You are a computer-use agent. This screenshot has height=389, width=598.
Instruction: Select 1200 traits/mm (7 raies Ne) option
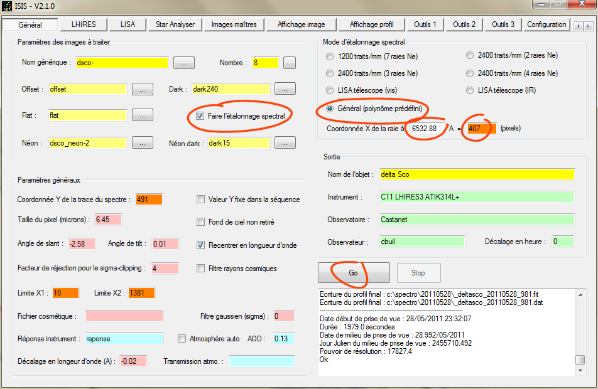click(x=330, y=56)
